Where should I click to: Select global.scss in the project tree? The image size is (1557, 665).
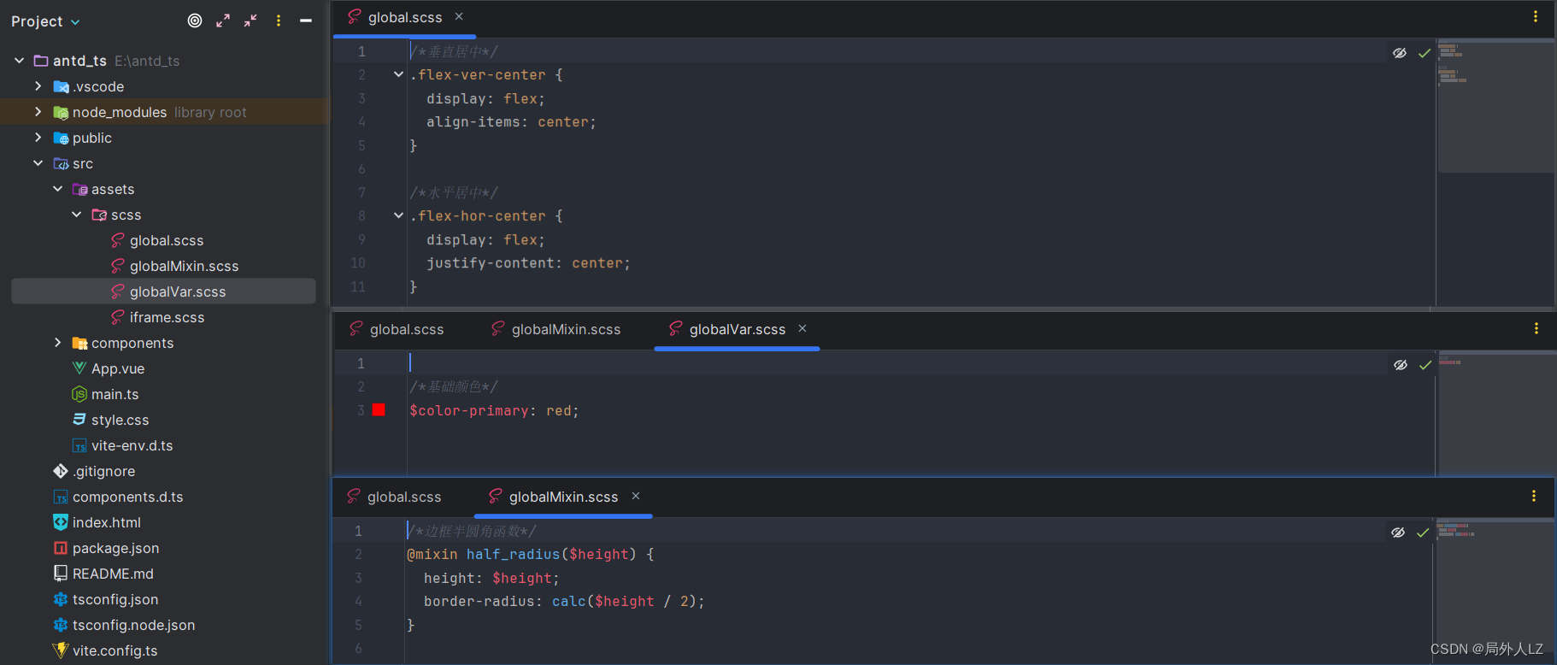(167, 240)
